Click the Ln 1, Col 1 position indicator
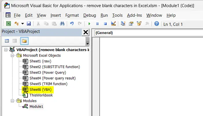 [173, 24]
